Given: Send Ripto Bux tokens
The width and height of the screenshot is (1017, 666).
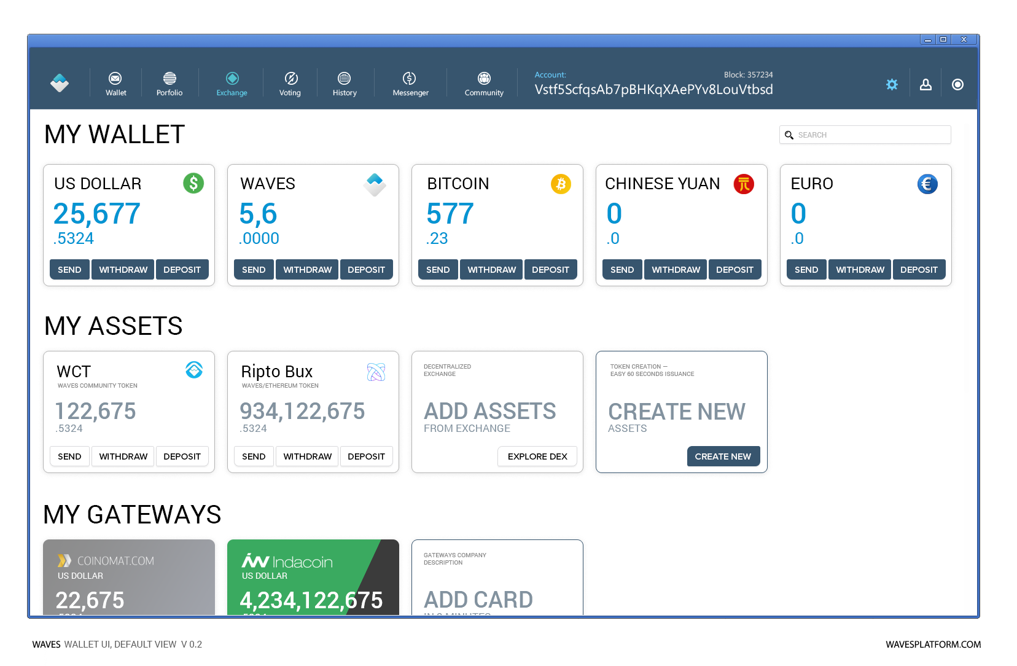Looking at the screenshot, I should pos(254,456).
